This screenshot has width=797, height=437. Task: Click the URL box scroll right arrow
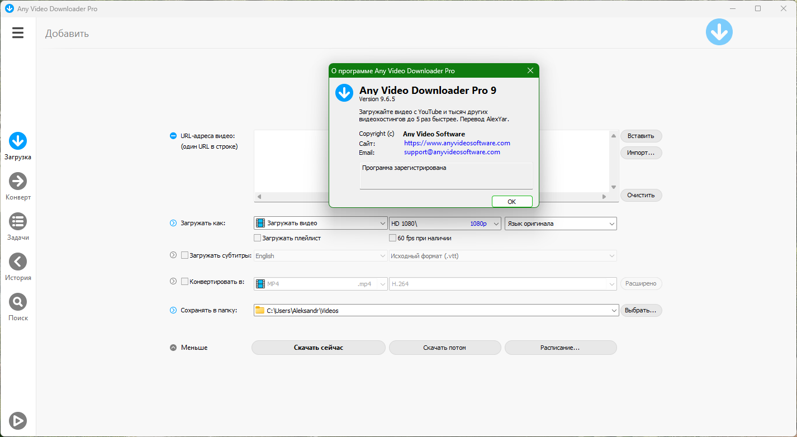click(x=604, y=197)
